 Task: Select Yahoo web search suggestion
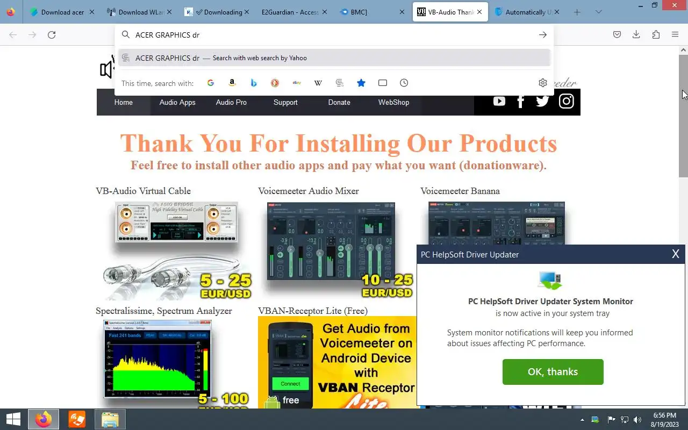tap(334, 58)
